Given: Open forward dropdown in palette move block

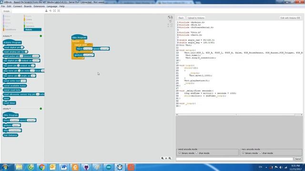Looking at the screenshot, I should click(14, 120).
